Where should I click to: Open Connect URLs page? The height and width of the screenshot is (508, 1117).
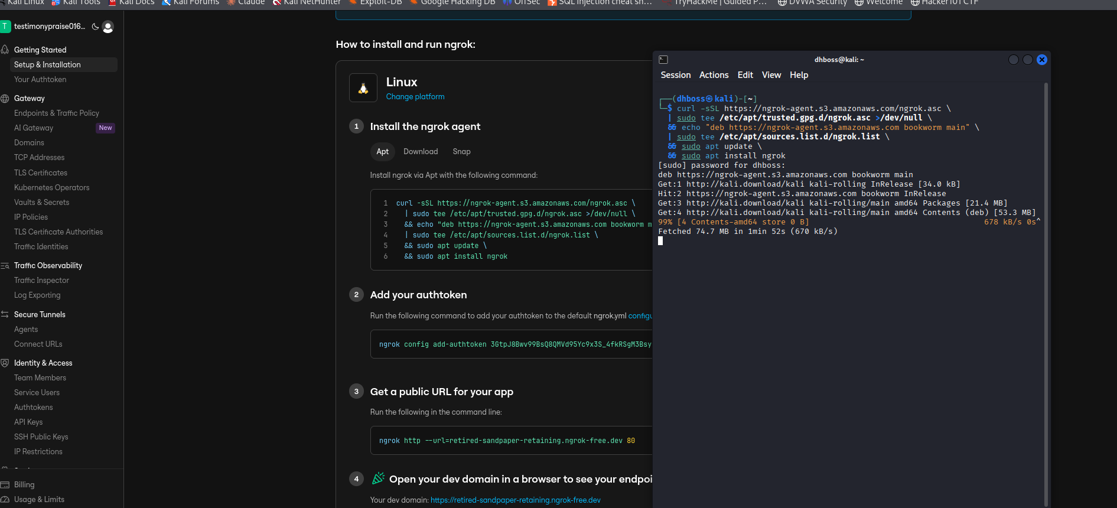pyautogui.click(x=38, y=344)
